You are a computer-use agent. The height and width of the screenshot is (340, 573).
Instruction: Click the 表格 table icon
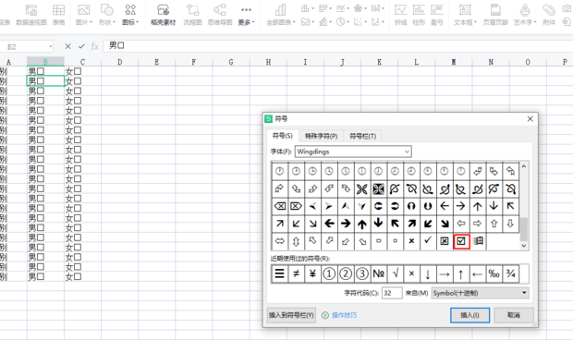tap(58, 15)
